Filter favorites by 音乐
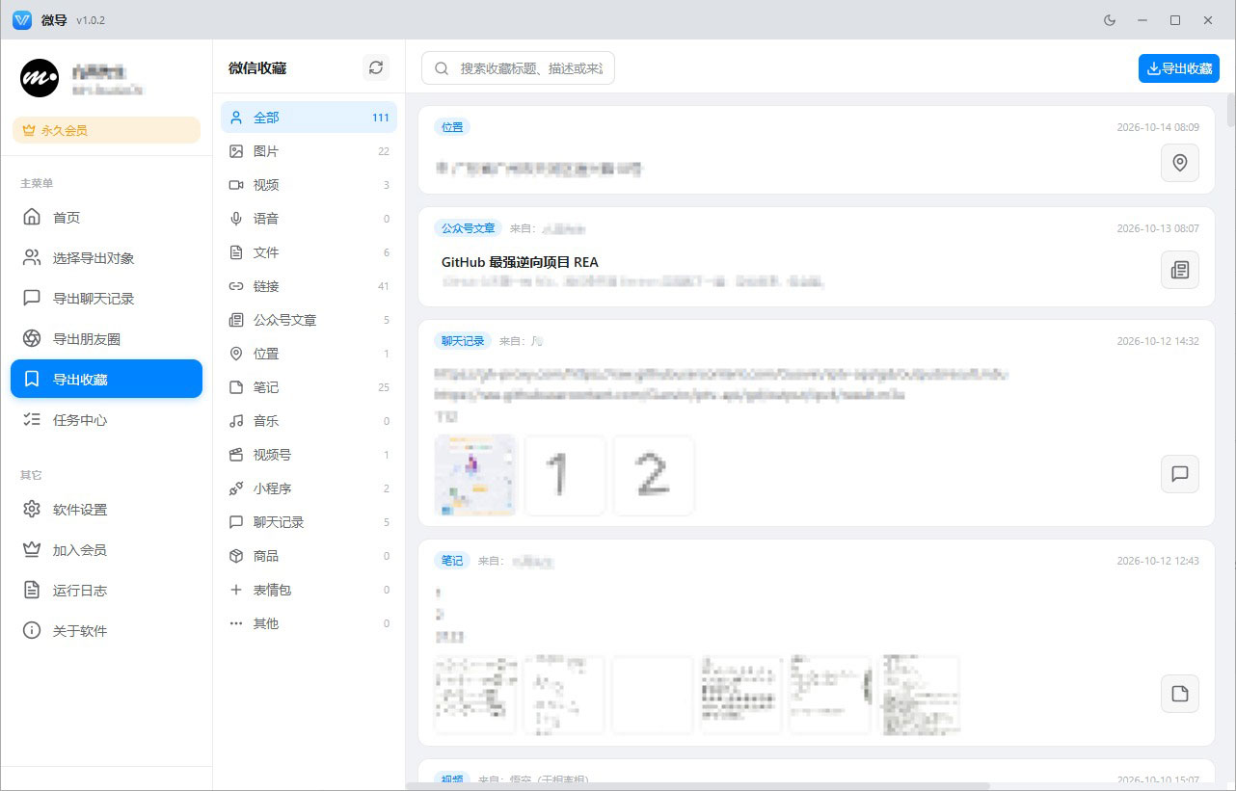 (x=309, y=421)
